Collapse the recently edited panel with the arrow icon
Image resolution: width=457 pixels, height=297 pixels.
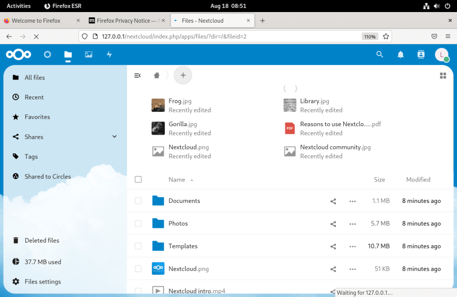click(x=137, y=75)
